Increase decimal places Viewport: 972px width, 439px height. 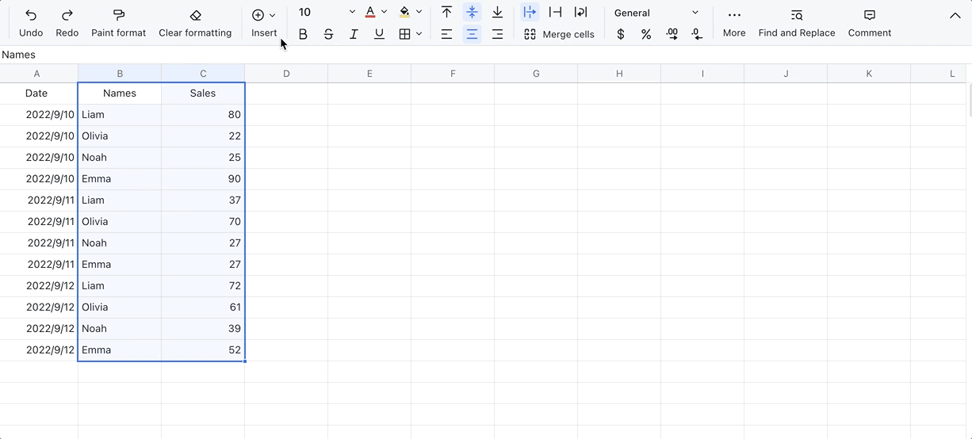coord(672,34)
